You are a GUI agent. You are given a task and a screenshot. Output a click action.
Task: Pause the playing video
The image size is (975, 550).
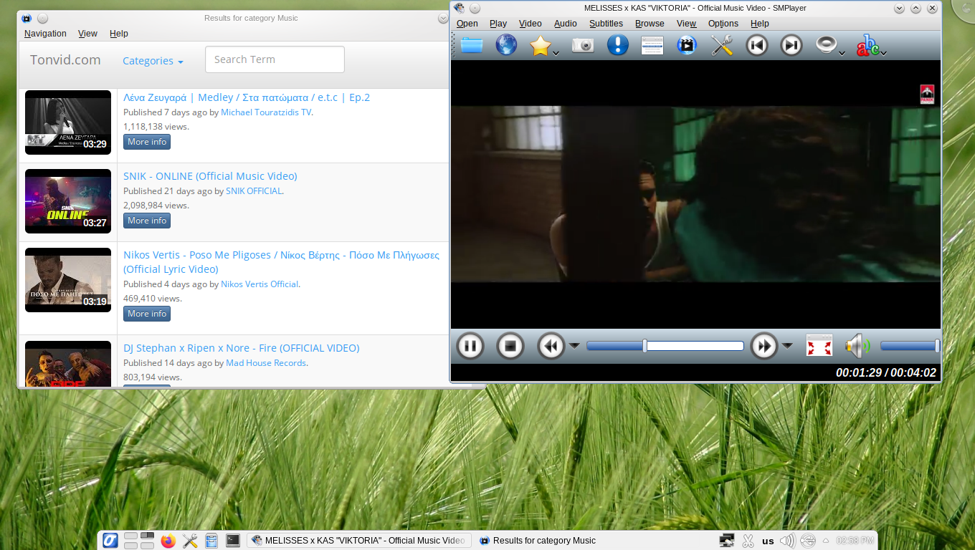point(470,347)
